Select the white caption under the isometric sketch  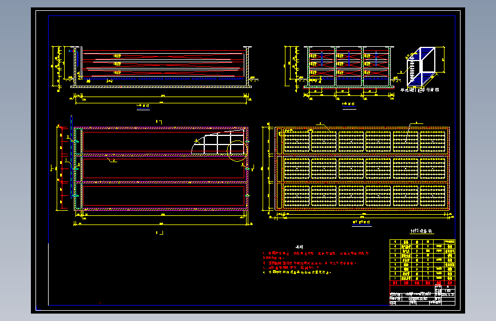(x=419, y=90)
